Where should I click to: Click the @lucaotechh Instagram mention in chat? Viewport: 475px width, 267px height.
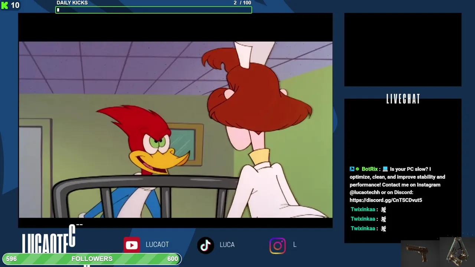[x=365, y=192]
